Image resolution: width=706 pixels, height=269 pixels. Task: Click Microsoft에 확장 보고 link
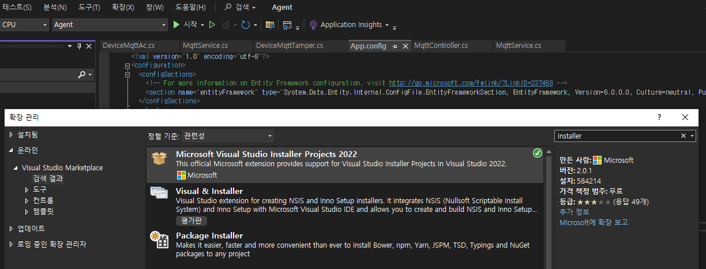point(594,222)
